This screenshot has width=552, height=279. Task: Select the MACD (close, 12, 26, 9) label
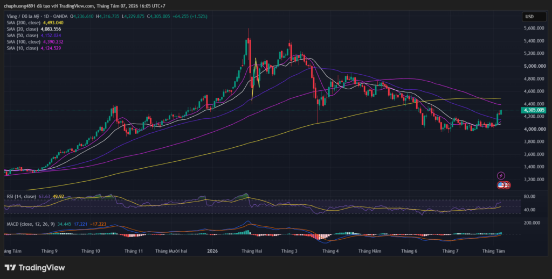pyautogui.click(x=31, y=224)
